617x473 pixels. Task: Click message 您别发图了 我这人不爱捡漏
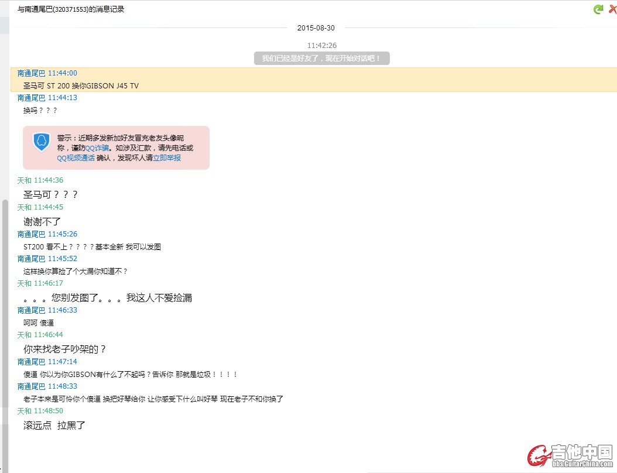pyautogui.click(x=108, y=297)
